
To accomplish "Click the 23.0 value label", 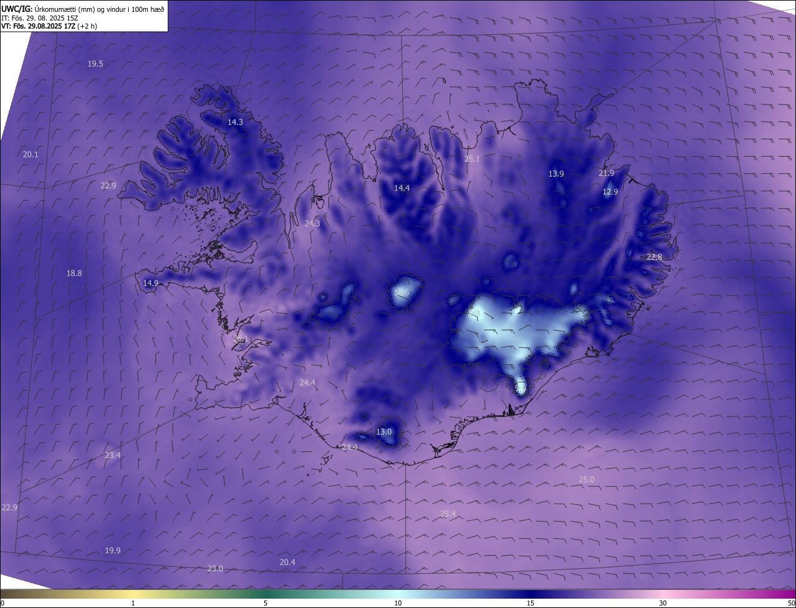I will (215, 569).
